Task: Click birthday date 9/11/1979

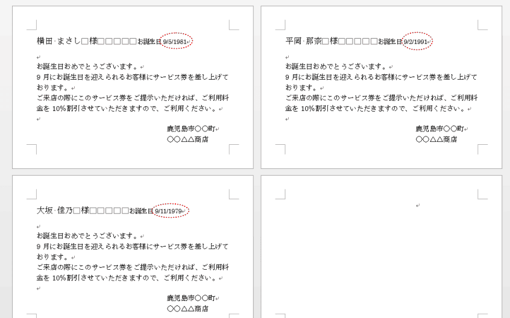Action: 168,211
